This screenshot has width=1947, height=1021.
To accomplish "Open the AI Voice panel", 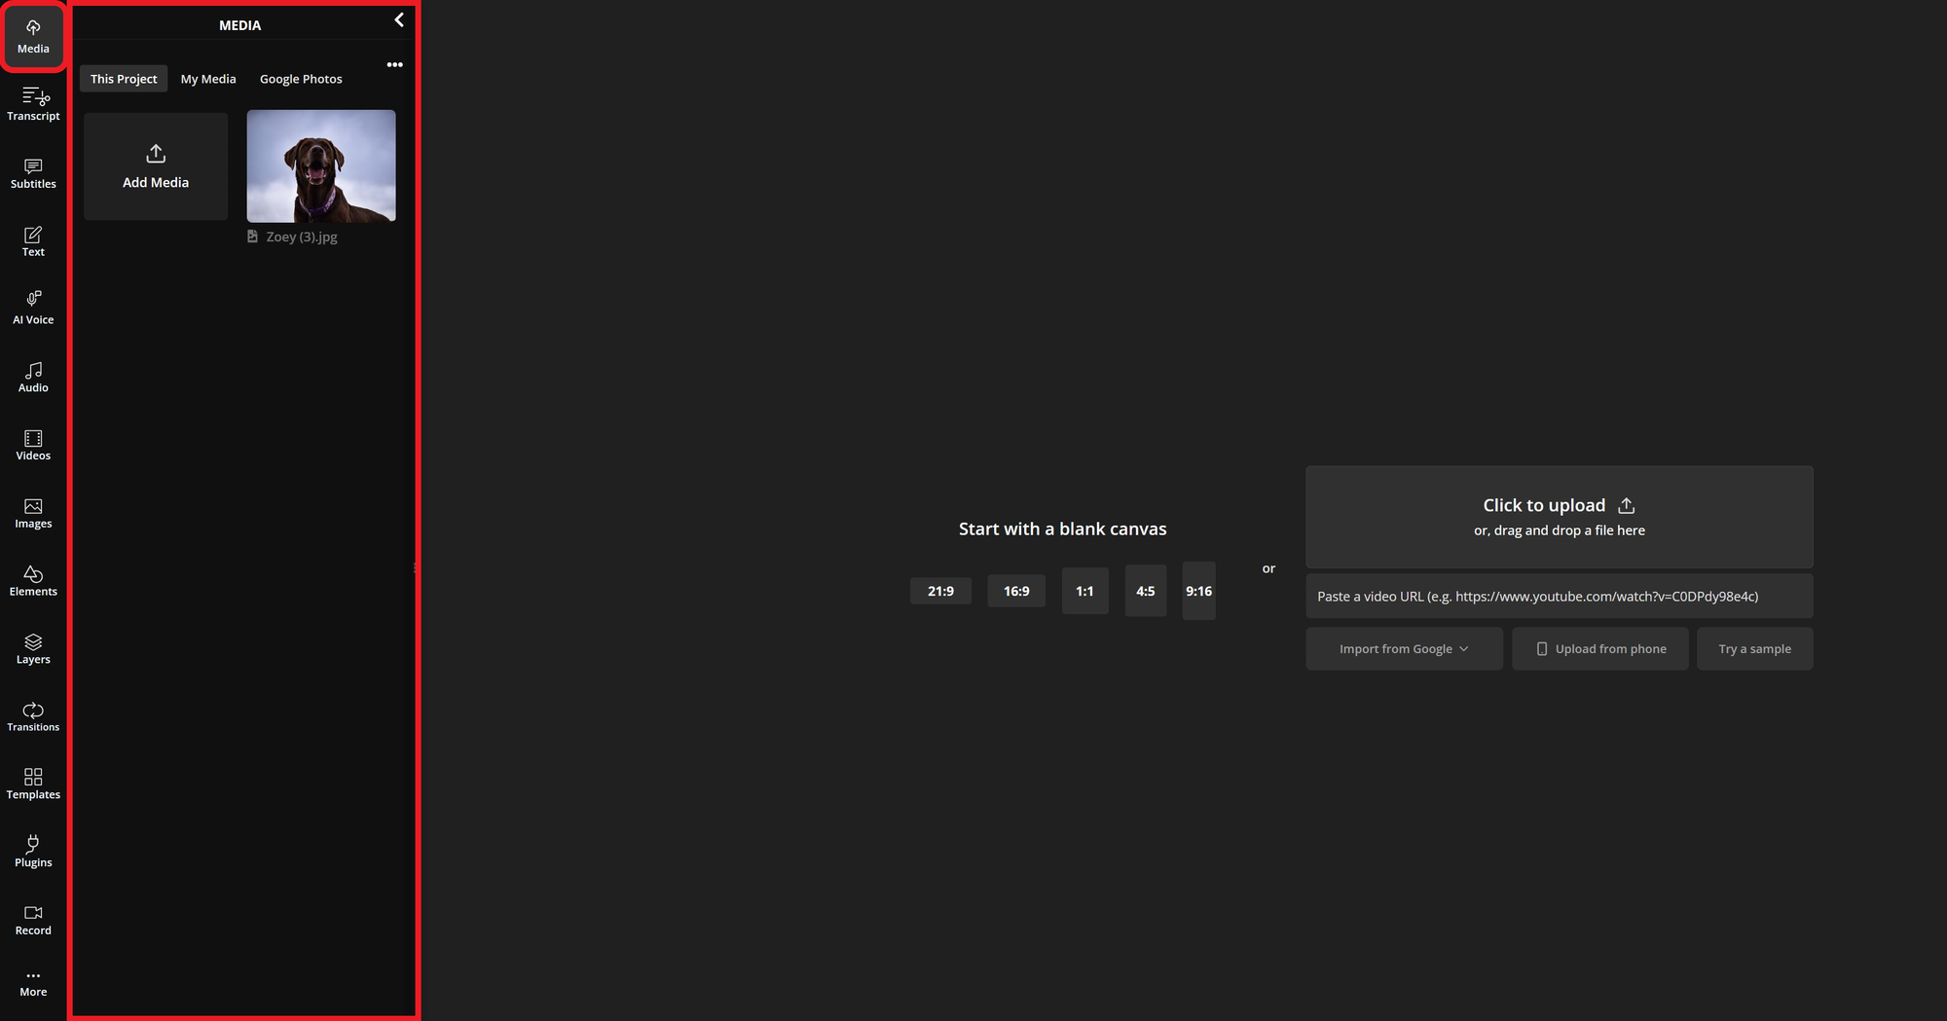I will [x=33, y=308].
